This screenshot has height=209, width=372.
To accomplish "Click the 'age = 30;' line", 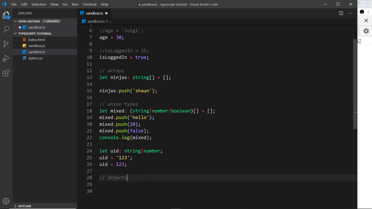I will point(112,37).
